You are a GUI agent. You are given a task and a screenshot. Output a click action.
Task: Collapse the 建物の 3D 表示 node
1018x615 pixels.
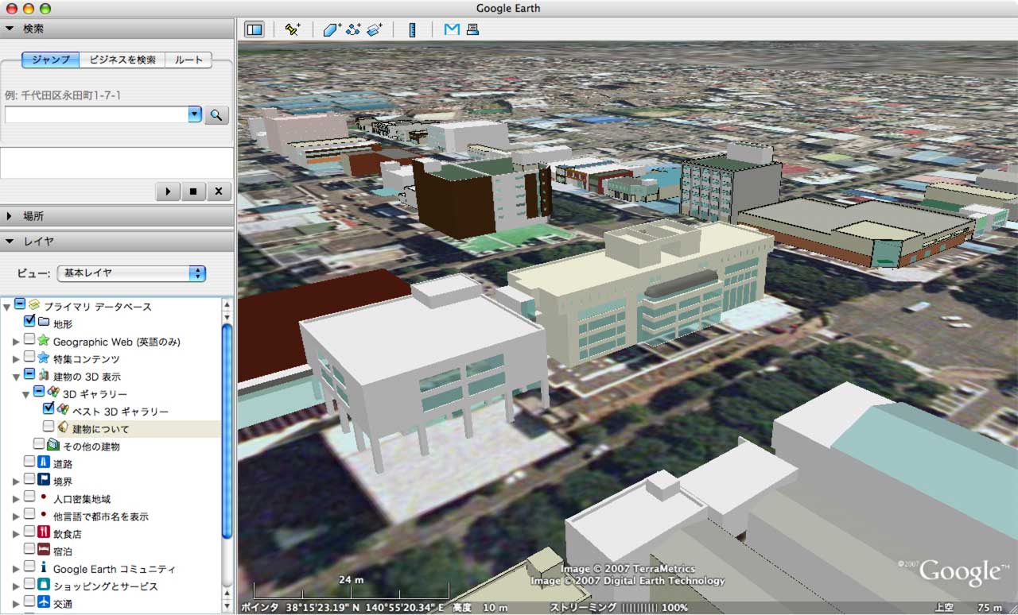tap(16, 377)
